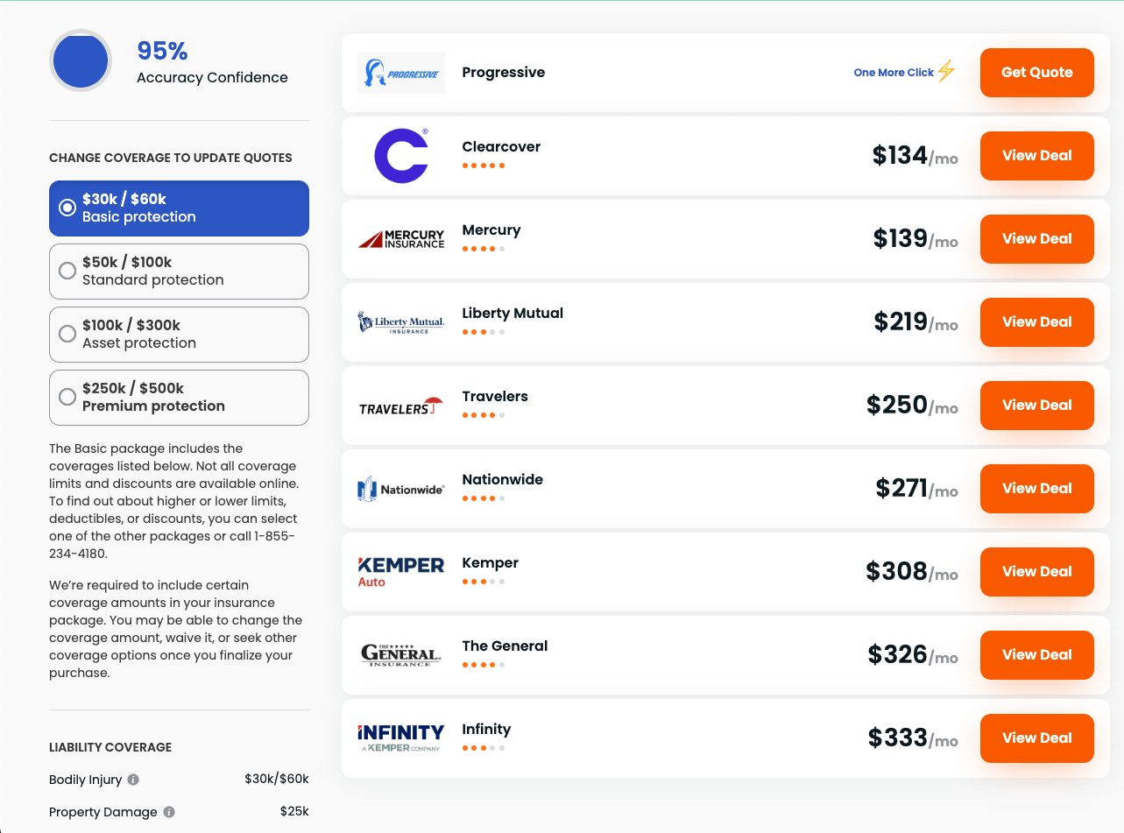This screenshot has height=833, width=1124.
Task: Click the Progressive logo
Action: tap(400, 73)
